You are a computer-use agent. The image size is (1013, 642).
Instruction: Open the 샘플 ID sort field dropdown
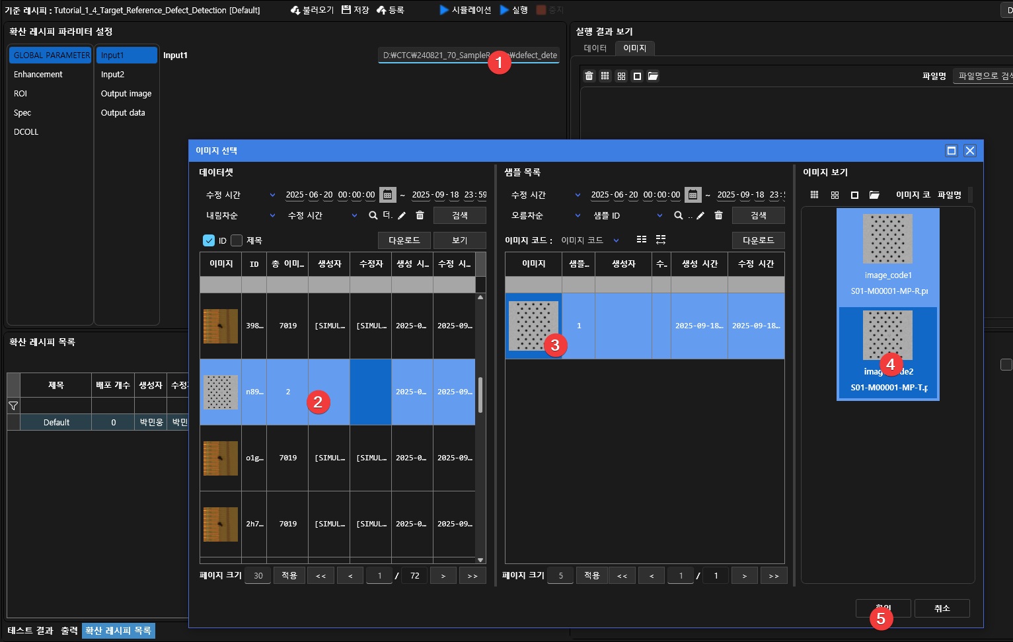tap(627, 215)
